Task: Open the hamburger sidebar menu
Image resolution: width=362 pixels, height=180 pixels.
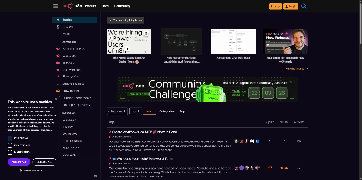Action: pos(55,6)
